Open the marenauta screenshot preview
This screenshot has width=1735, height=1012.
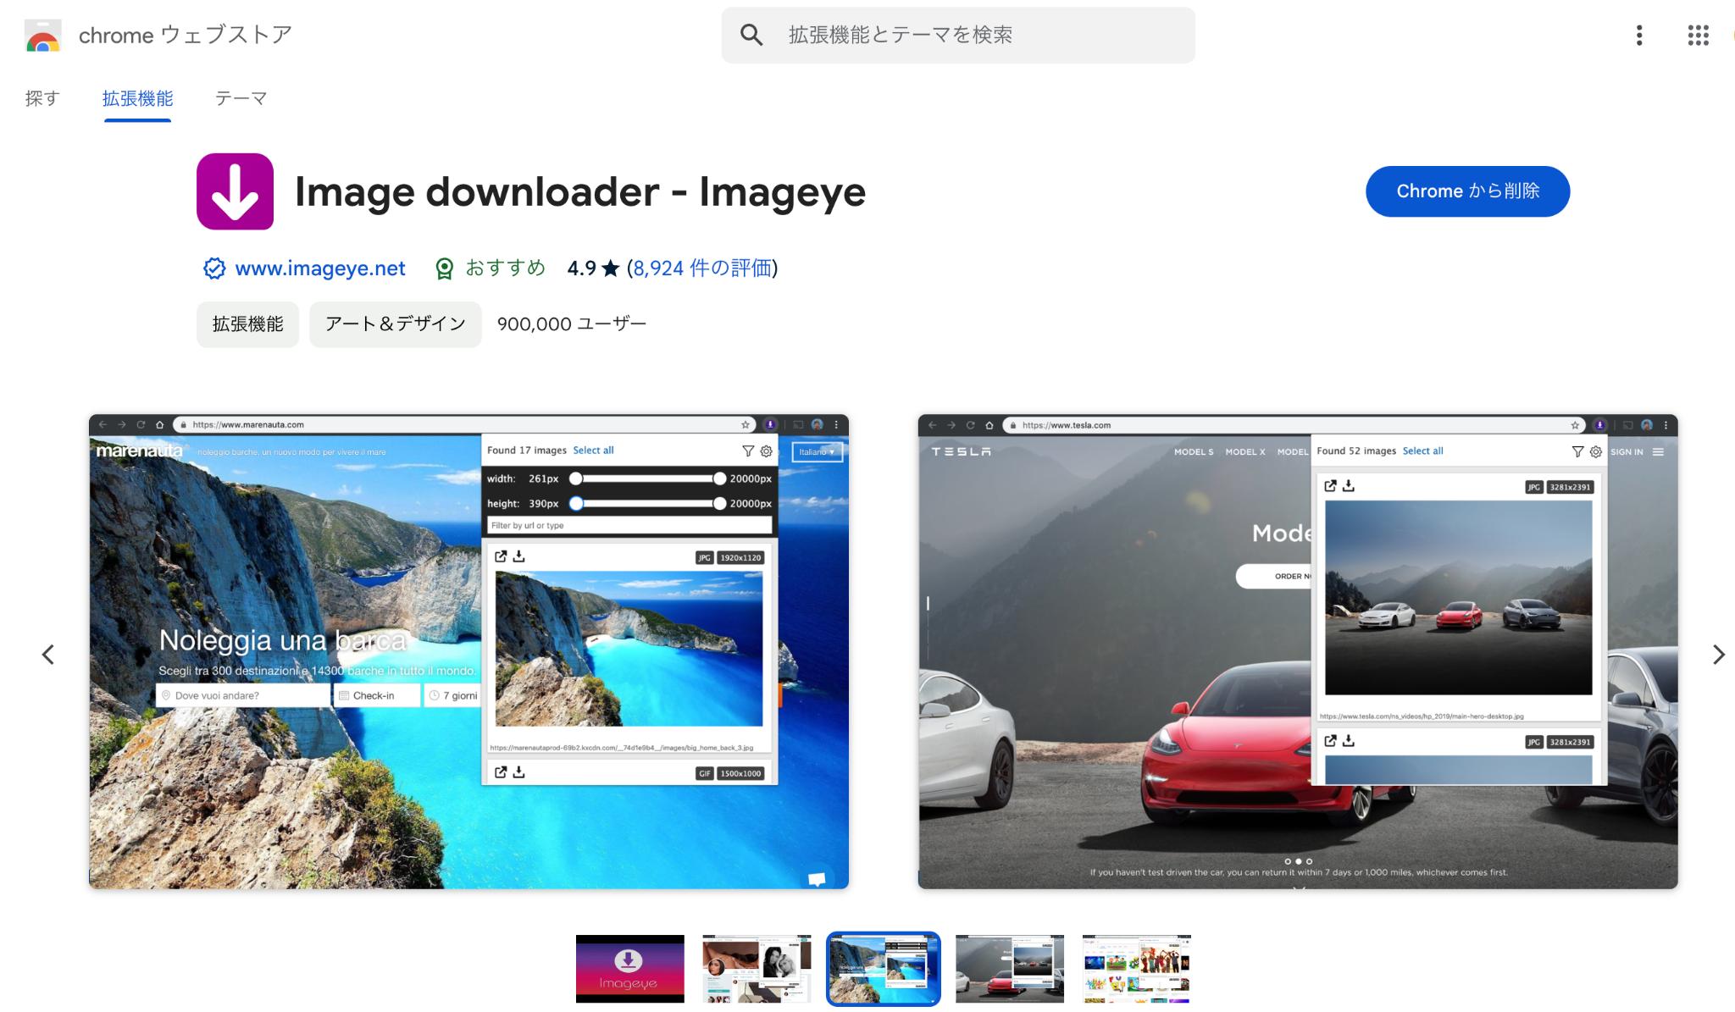point(468,651)
